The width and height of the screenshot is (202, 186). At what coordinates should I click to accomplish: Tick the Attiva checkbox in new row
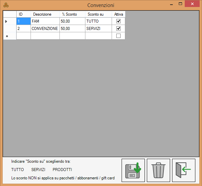[x=118, y=36]
